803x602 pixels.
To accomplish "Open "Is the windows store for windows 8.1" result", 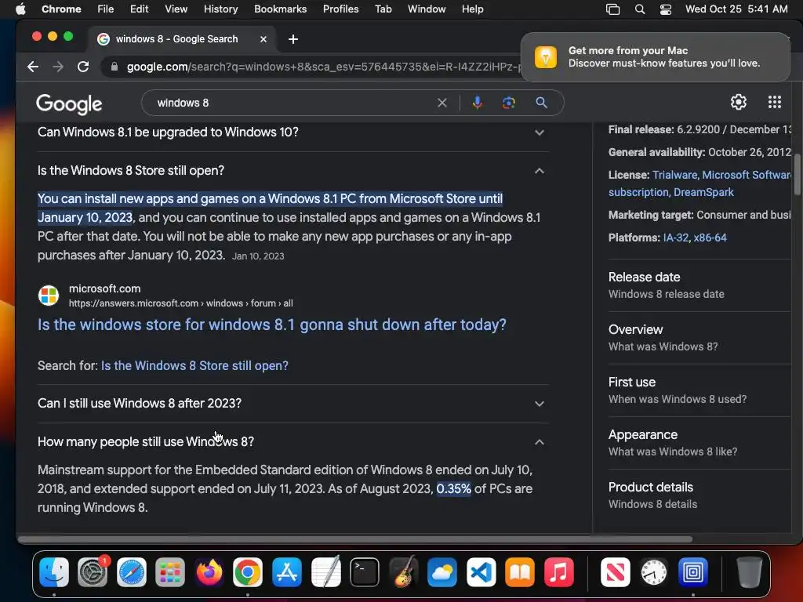I will (272, 325).
